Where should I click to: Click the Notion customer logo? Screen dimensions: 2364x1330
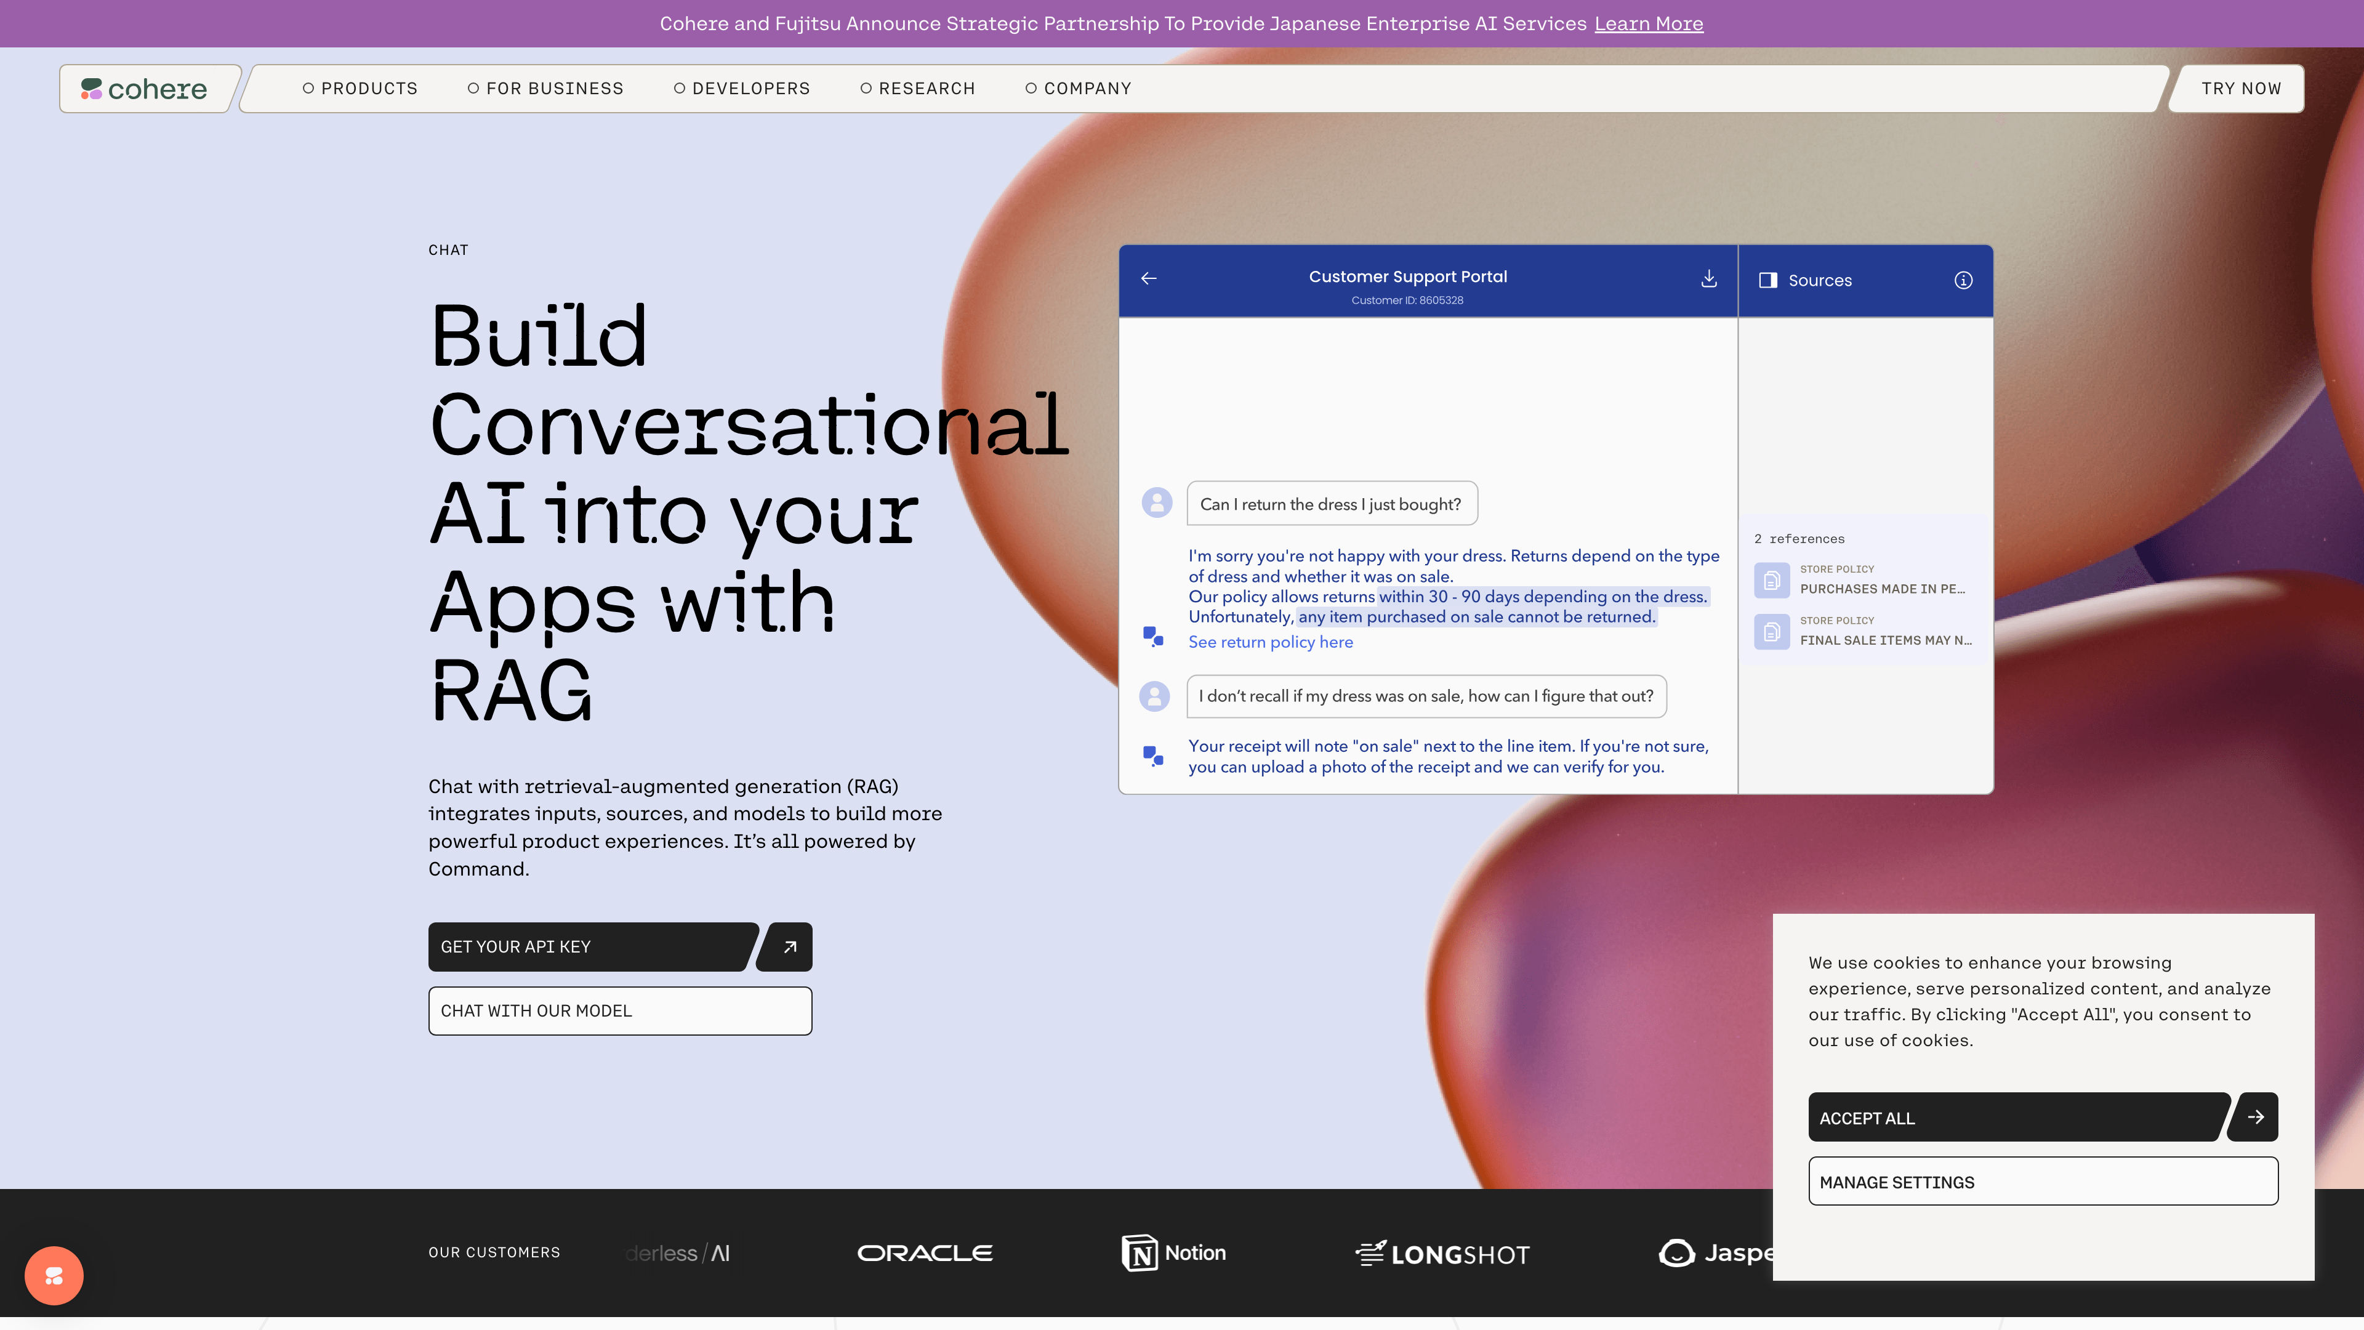click(x=1174, y=1253)
